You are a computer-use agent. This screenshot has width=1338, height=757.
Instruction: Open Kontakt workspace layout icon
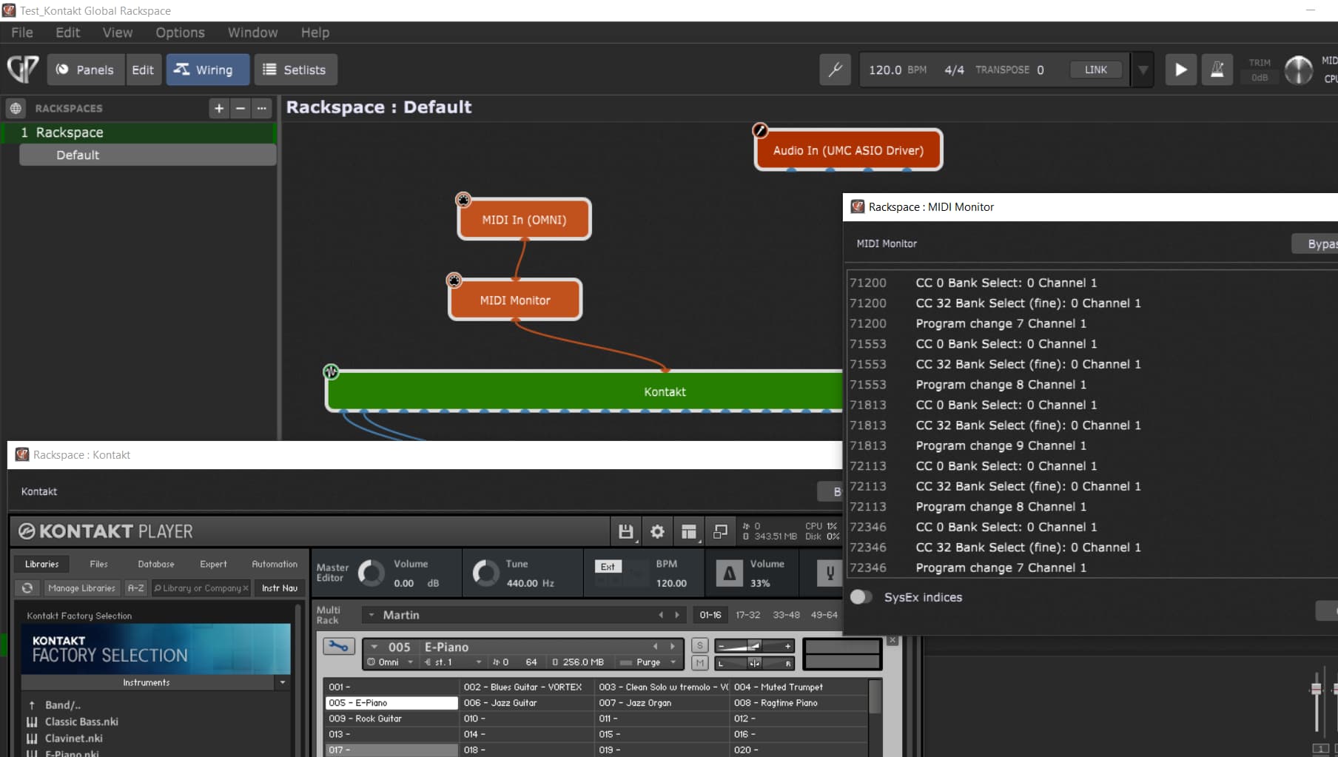[x=689, y=531]
